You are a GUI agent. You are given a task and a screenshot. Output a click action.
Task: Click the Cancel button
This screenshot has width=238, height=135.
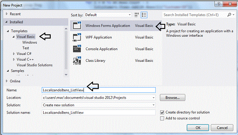pos(222,128)
